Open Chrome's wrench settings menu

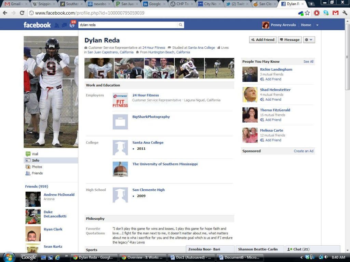pos(345,13)
